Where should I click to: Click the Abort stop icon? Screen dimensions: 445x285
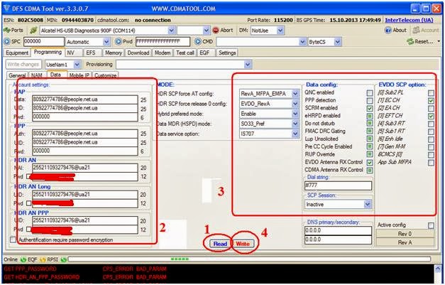click(x=216, y=30)
